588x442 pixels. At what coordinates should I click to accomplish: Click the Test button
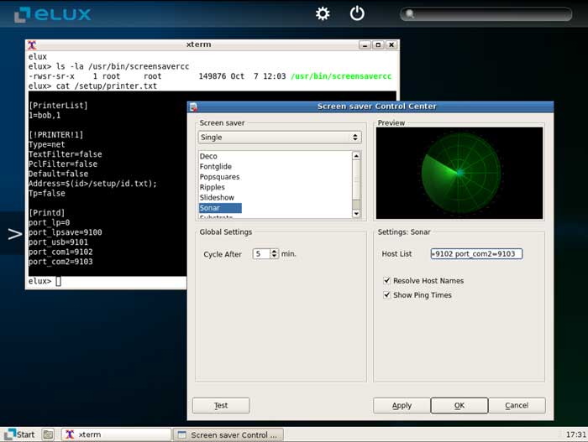click(221, 405)
